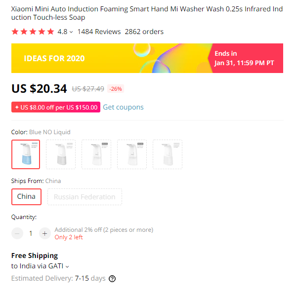
Task: Decrease quantity with the minus button
Action: [x=17, y=233]
